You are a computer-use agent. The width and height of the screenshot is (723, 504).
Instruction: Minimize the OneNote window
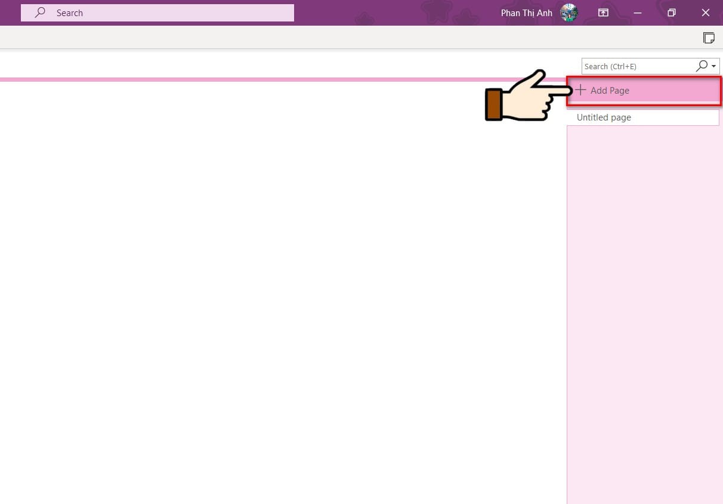638,13
